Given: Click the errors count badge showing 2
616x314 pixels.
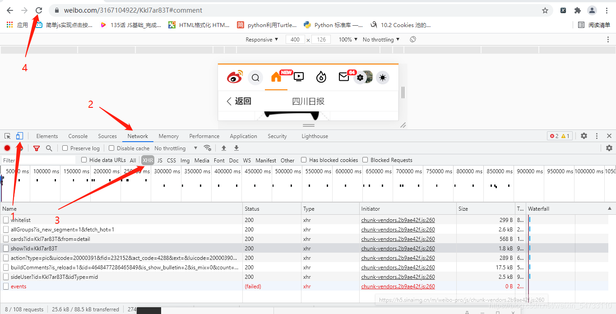Looking at the screenshot, I should click(554, 136).
